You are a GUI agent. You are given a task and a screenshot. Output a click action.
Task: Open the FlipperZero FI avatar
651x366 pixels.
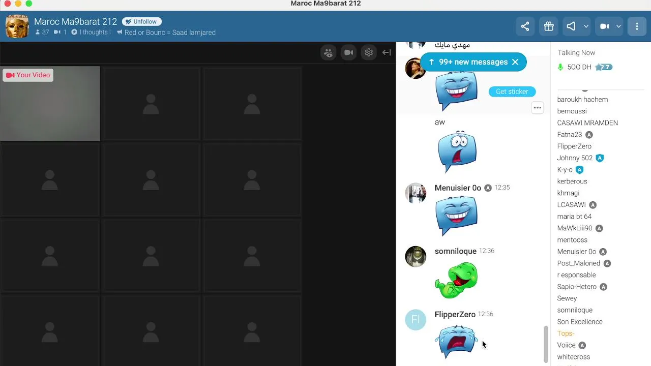click(416, 320)
